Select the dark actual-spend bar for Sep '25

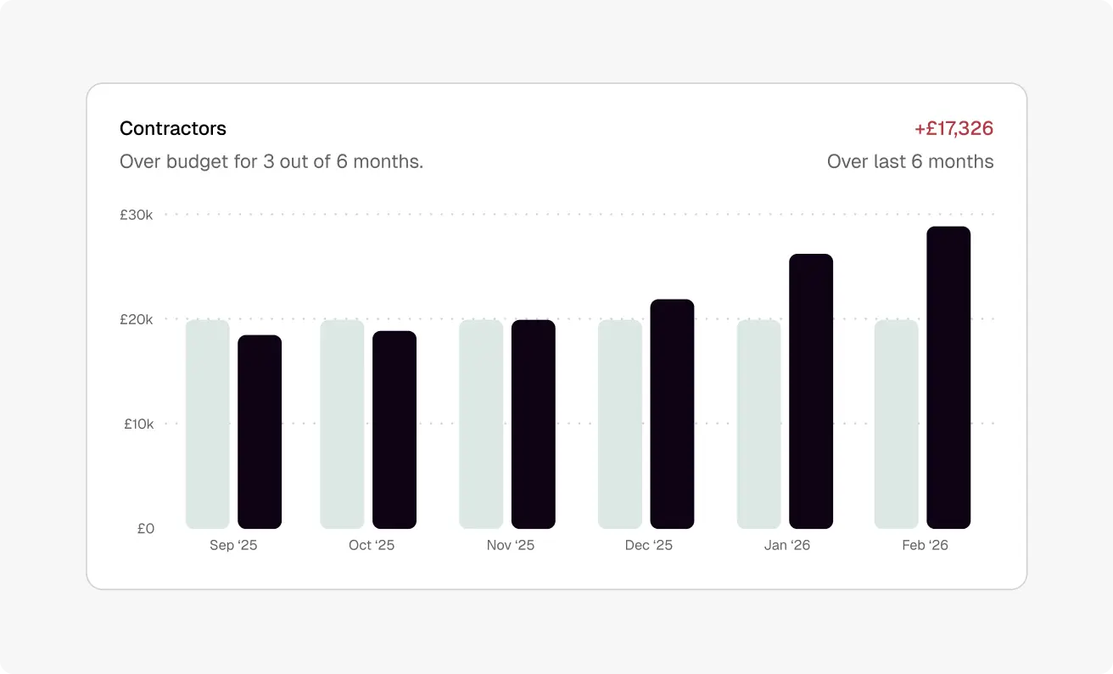pos(260,432)
